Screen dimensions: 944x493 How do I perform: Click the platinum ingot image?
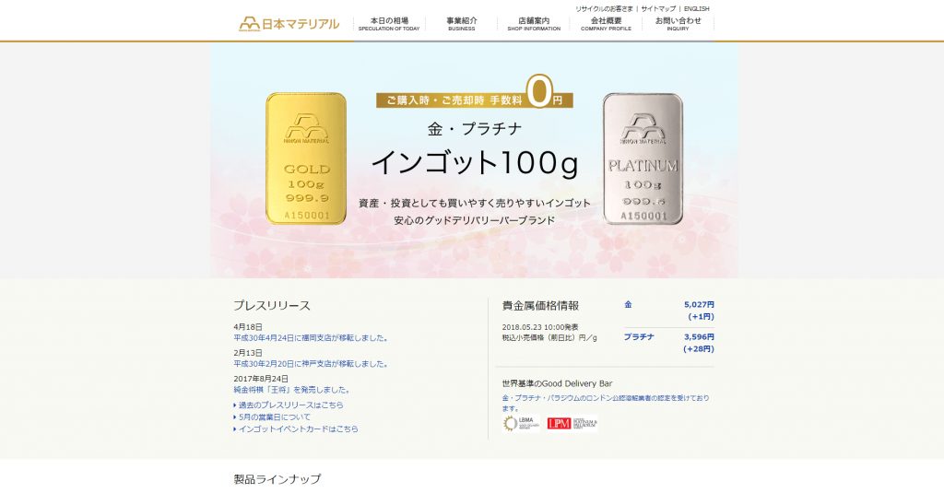click(x=643, y=158)
